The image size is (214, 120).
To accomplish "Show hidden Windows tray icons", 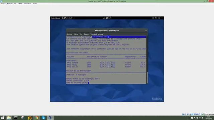I will coord(189,118).
